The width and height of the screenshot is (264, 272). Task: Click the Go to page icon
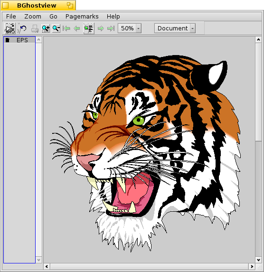click(x=89, y=28)
